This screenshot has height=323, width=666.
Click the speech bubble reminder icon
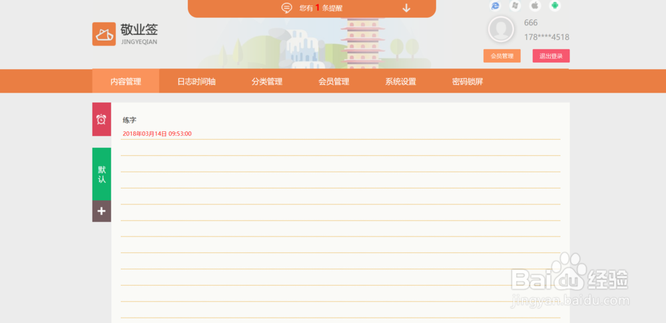[x=286, y=7]
